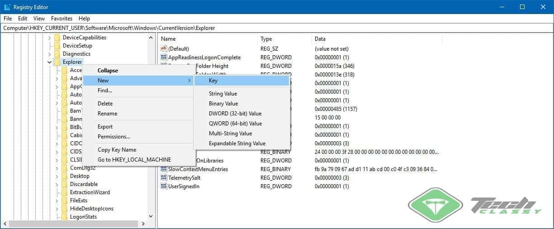Create a new Expandable String Value
The width and height of the screenshot is (554, 229).
[241, 143]
